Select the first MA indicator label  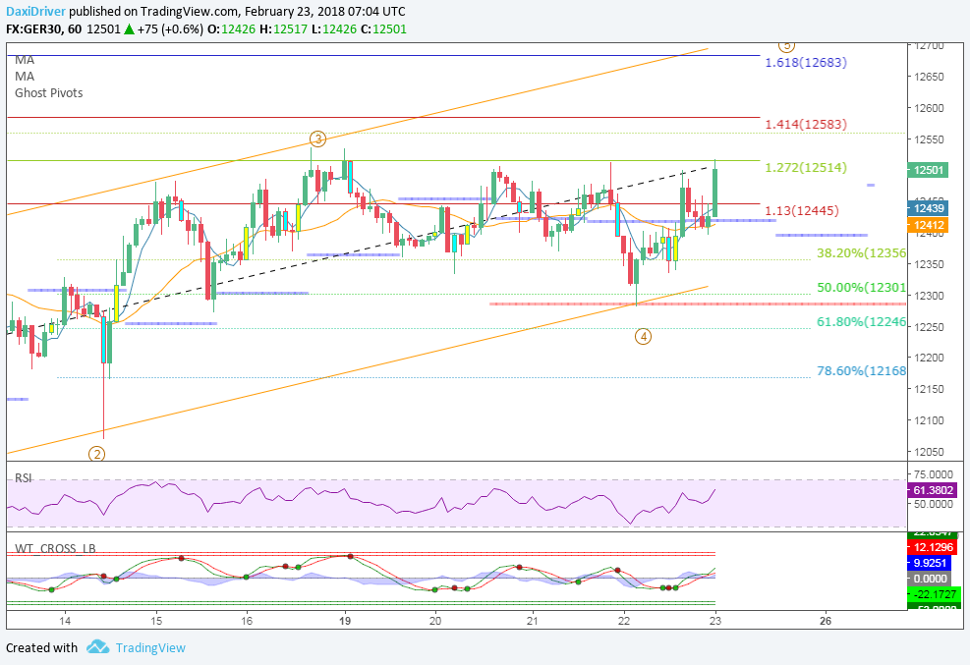pos(25,60)
